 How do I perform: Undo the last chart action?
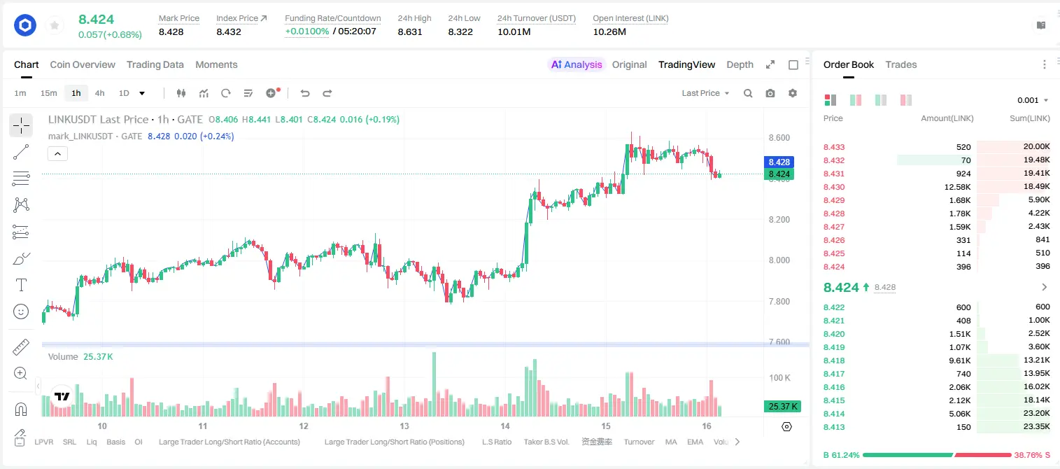click(x=304, y=93)
